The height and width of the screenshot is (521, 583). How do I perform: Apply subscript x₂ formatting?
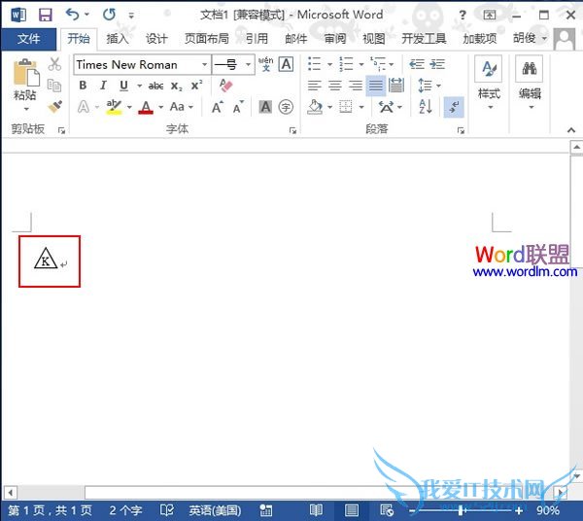click(x=176, y=87)
